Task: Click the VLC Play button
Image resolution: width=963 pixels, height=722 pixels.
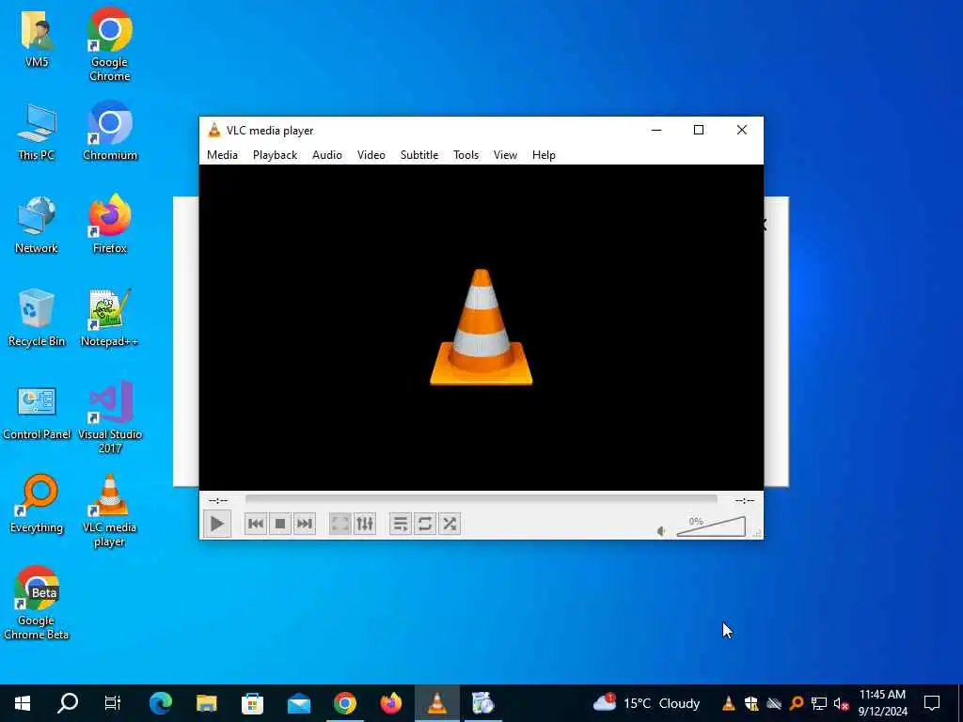Action: click(x=217, y=524)
